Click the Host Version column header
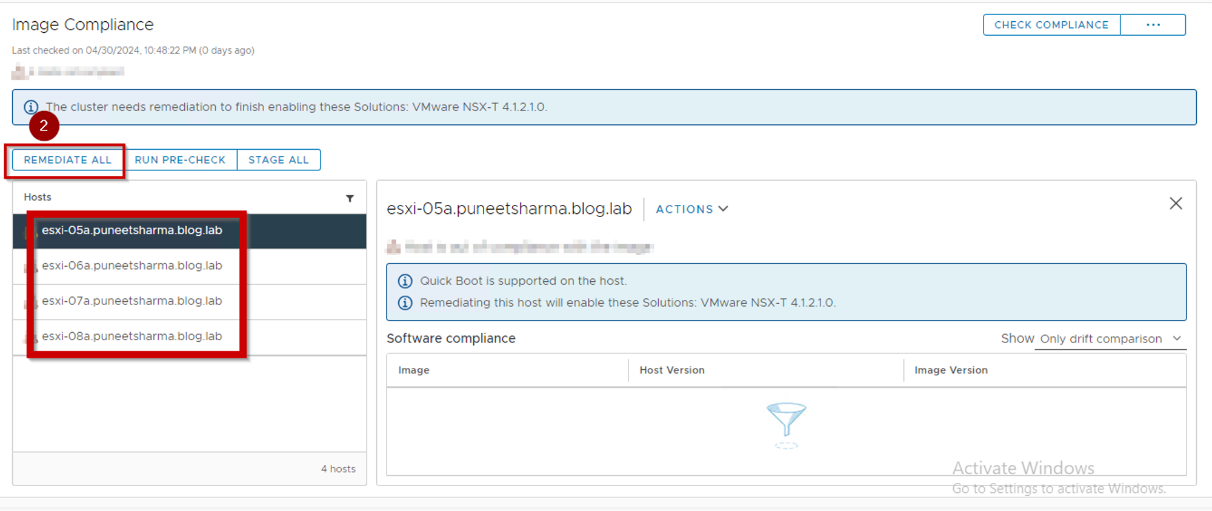1212x511 pixels. click(x=671, y=370)
